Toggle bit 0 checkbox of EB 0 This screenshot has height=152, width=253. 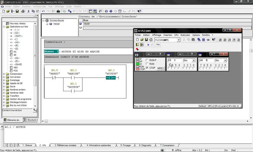(194, 68)
